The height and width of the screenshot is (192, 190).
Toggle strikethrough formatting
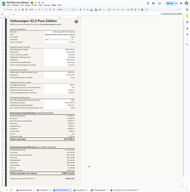88,10
